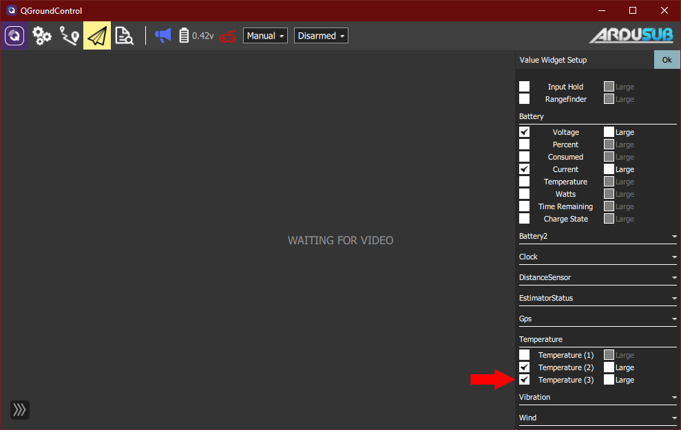Click the ArduSub brand logo
This screenshot has width=681, height=430.
[631, 36]
